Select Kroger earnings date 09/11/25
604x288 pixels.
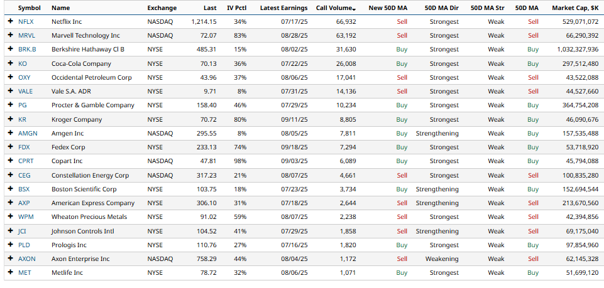pyautogui.click(x=294, y=119)
